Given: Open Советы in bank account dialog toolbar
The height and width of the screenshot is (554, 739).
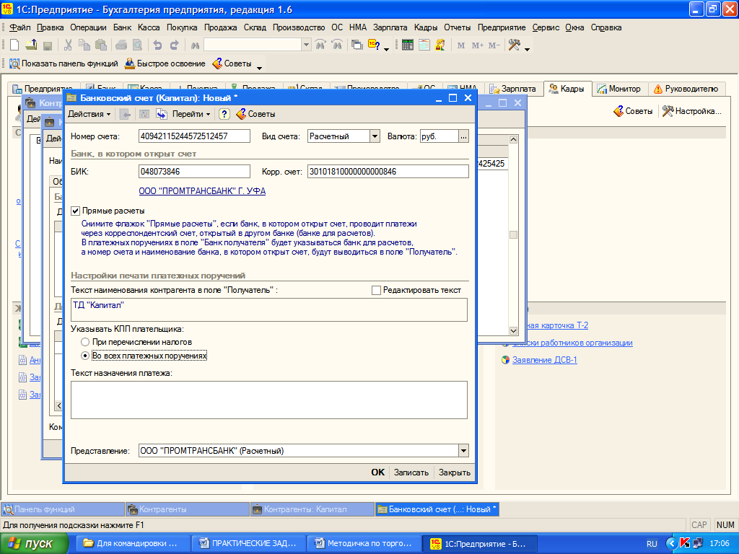Looking at the screenshot, I should pyautogui.click(x=255, y=114).
